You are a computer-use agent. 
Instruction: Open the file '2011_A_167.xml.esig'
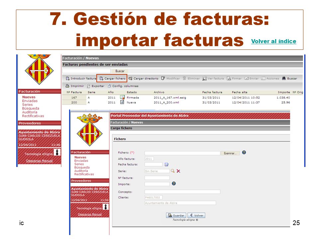point(170,98)
